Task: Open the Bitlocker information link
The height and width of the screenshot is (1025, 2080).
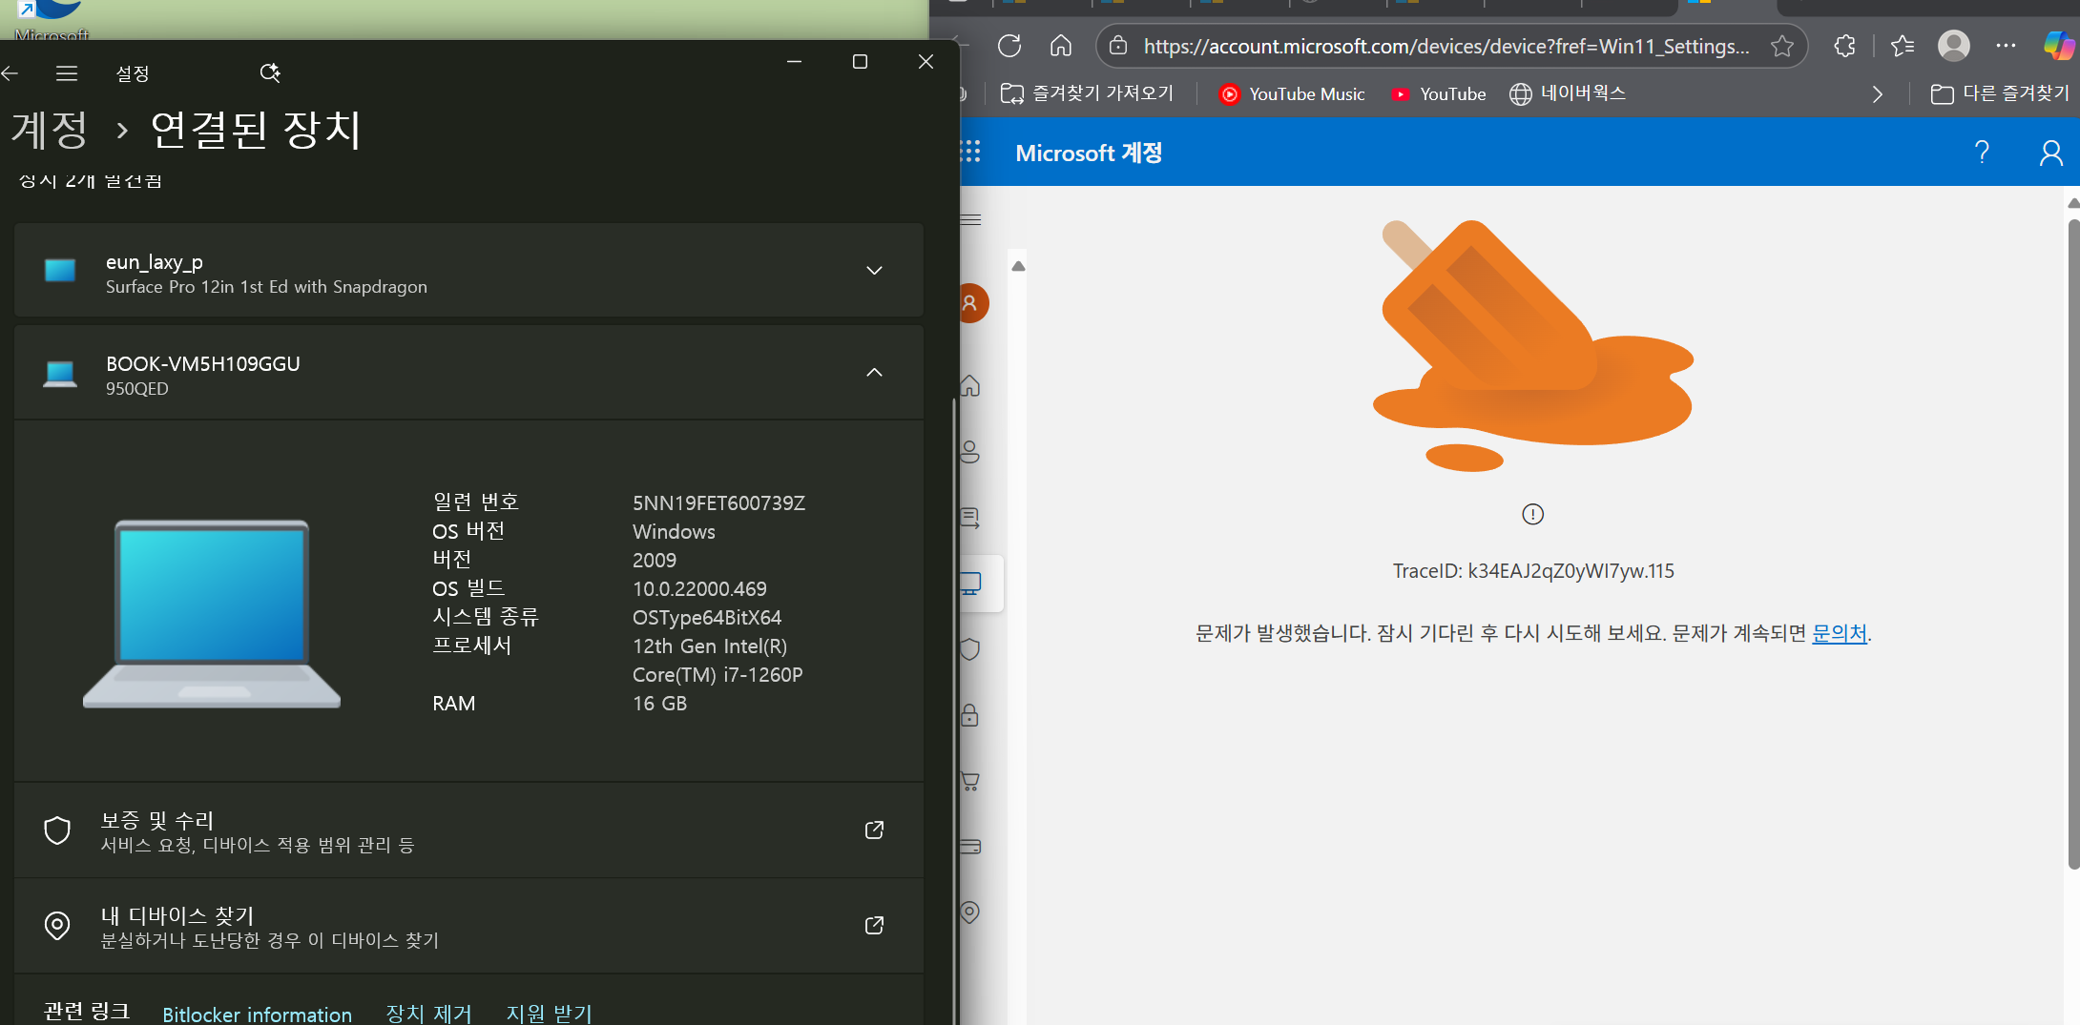Action: pos(257,1014)
